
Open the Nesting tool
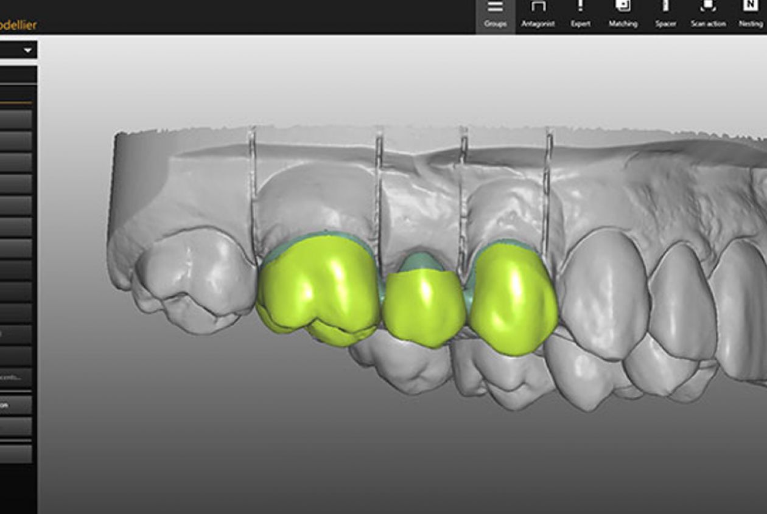tap(750, 13)
